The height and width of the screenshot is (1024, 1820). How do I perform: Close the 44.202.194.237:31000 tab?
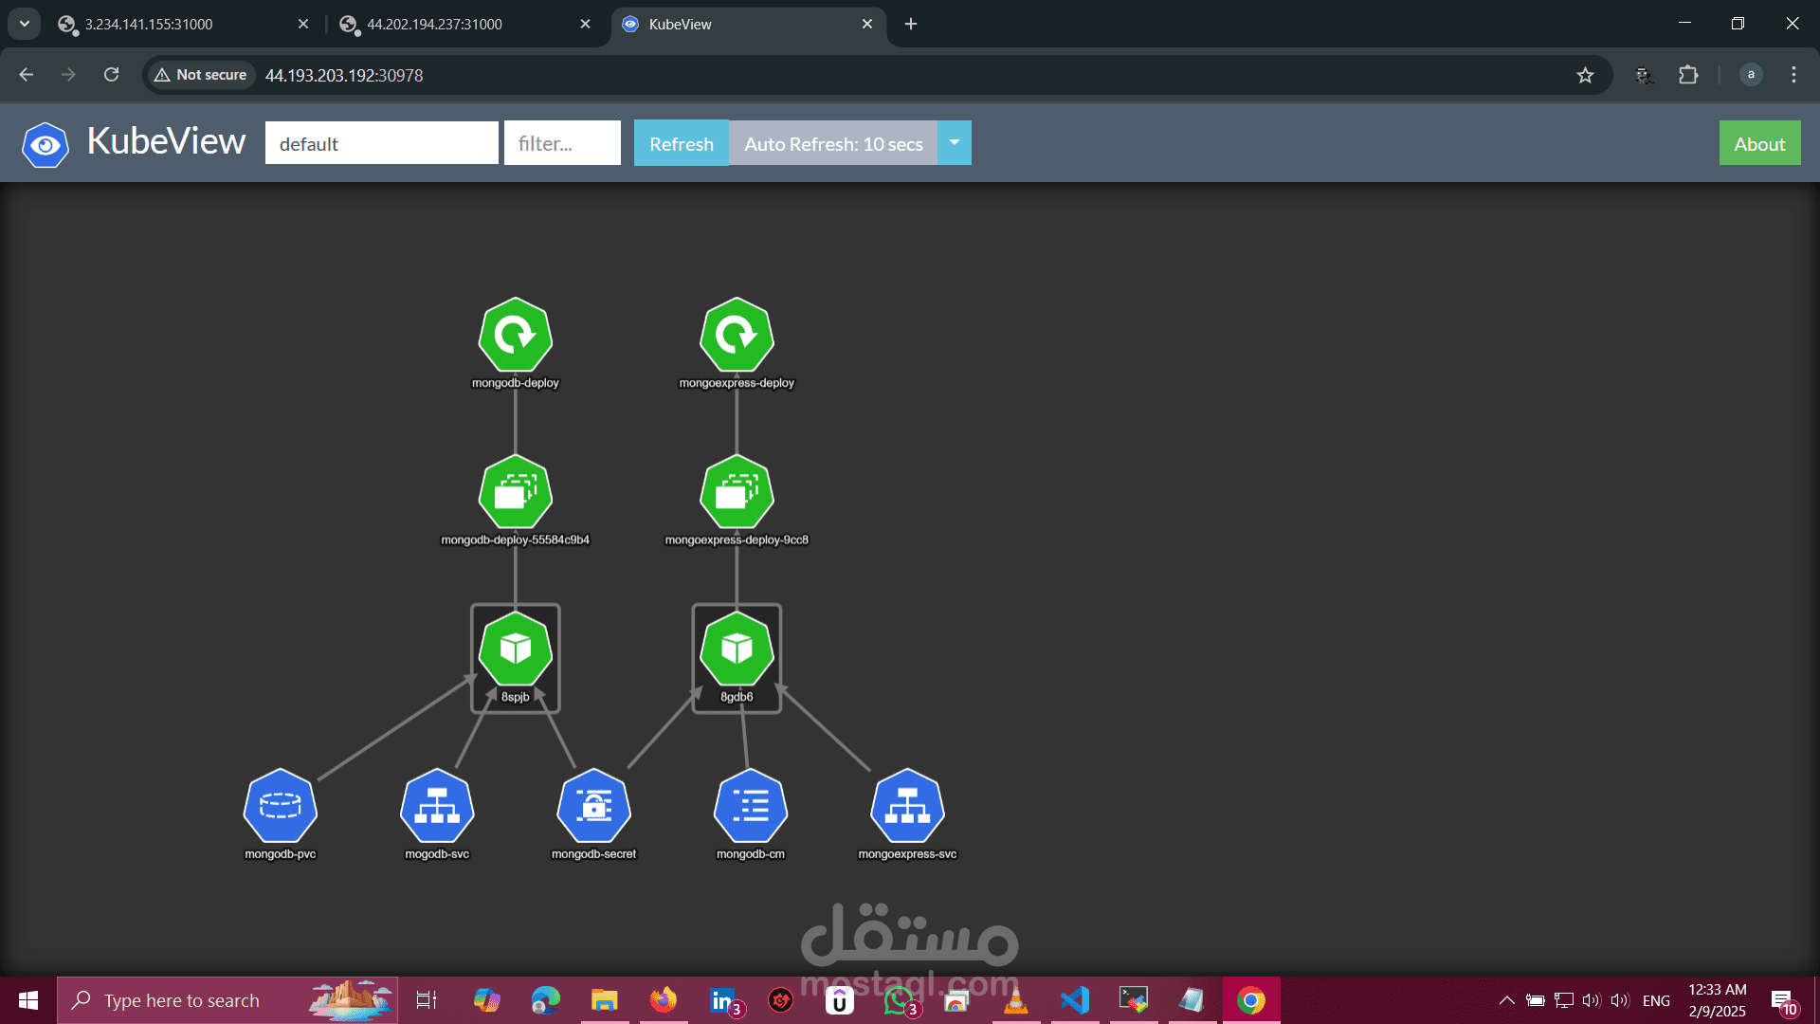(585, 24)
